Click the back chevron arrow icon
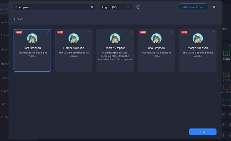Image resolution: width=231 pixels, height=141 pixels. [x=15, y=19]
